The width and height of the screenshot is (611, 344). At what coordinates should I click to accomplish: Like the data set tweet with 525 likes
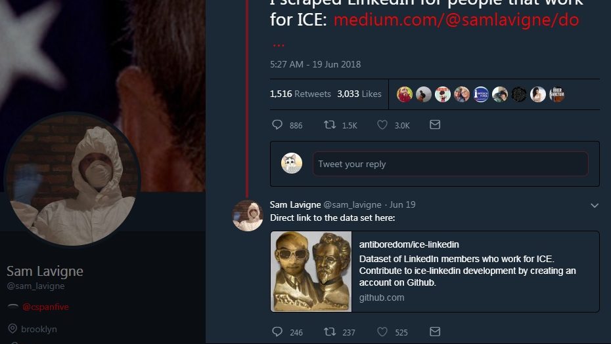click(x=382, y=332)
